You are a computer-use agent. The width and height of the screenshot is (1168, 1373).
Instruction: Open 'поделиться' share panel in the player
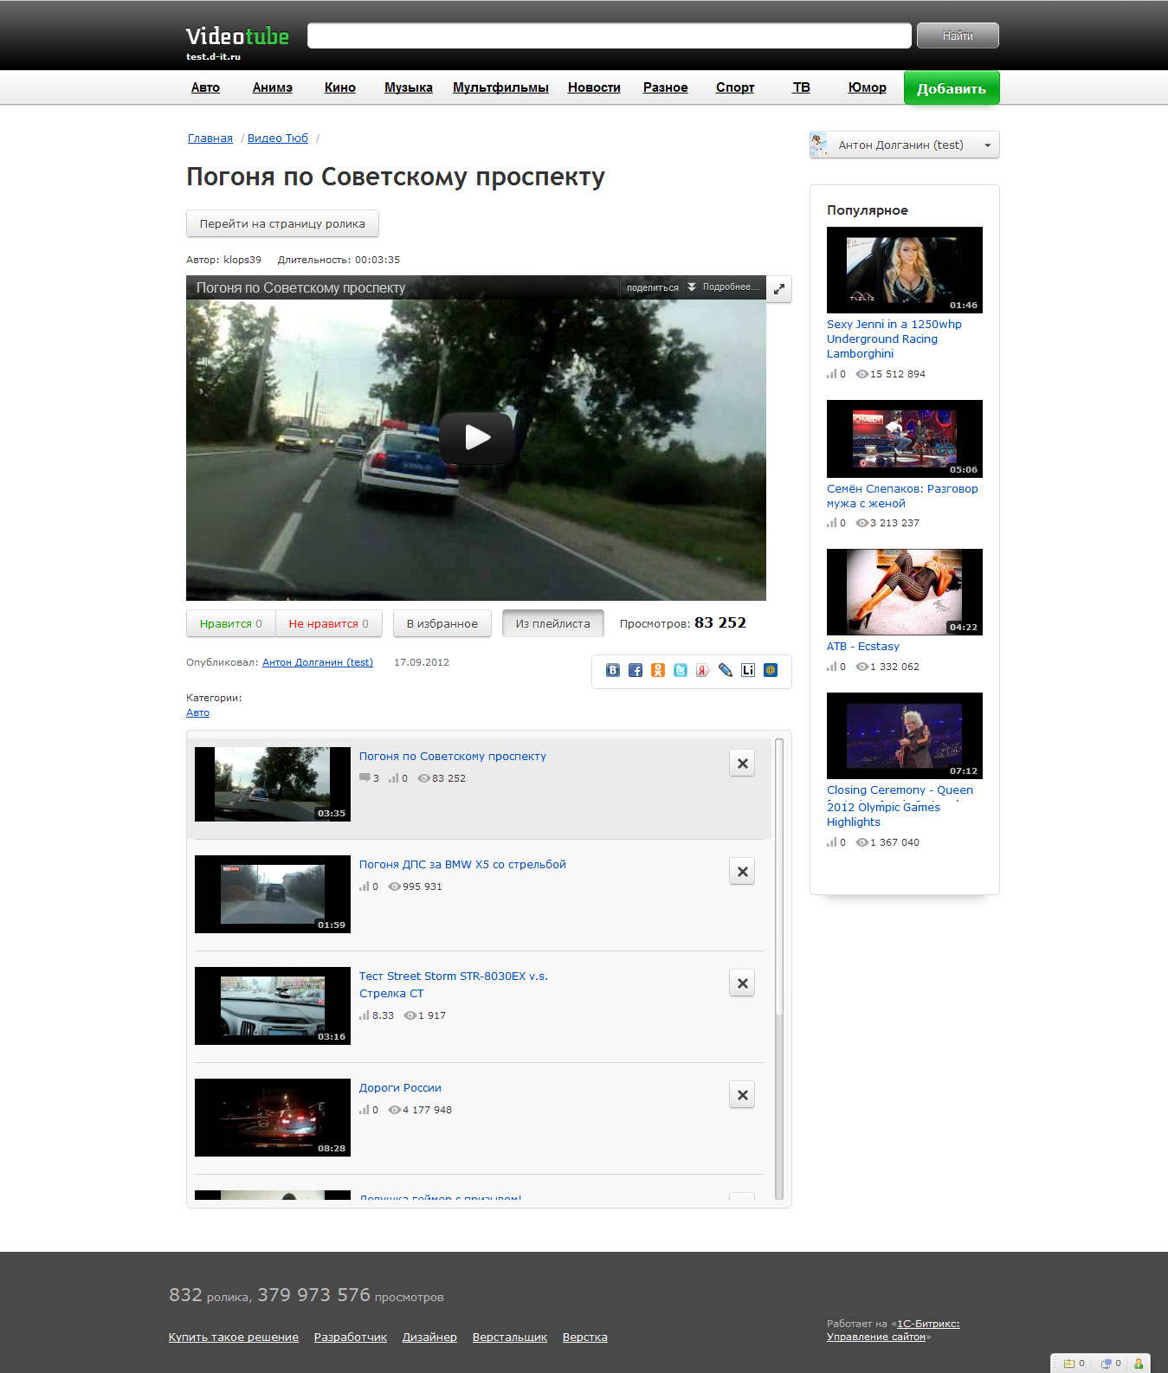[652, 287]
